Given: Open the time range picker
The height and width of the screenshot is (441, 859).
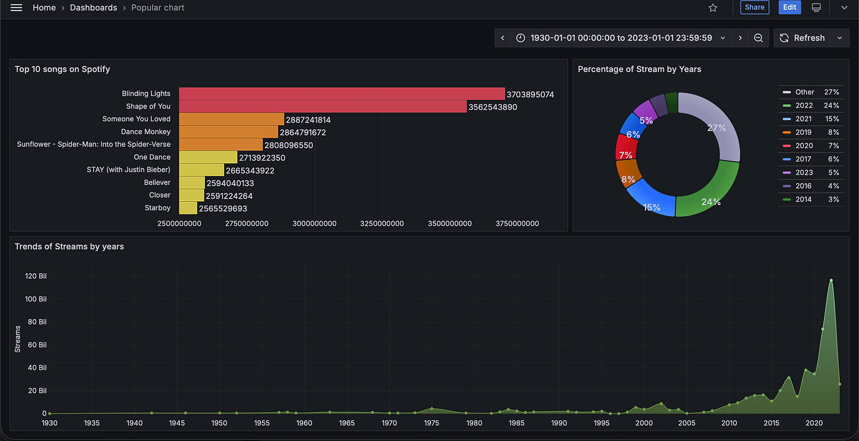Looking at the screenshot, I should click(621, 38).
